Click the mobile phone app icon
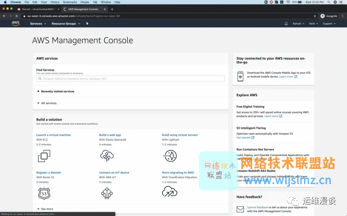The height and width of the screenshot is (216, 347). pyautogui.click(x=240, y=77)
